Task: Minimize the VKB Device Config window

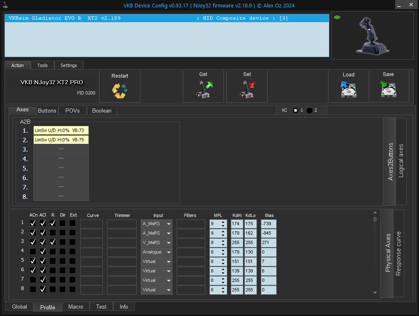Action: click(x=399, y=5)
